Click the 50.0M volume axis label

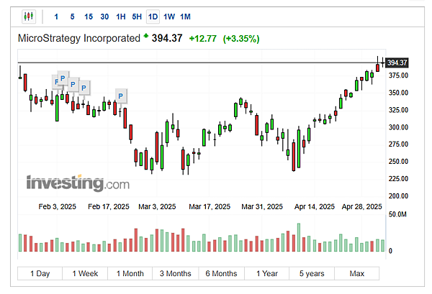pyautogui.click(x=397, y=214)
